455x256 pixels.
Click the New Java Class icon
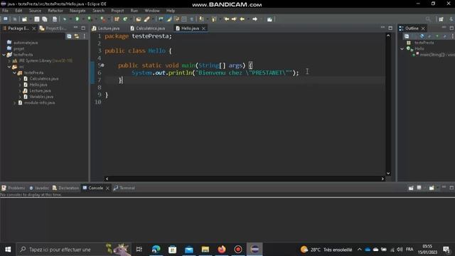pyautogui.click(x=125, y=19)
